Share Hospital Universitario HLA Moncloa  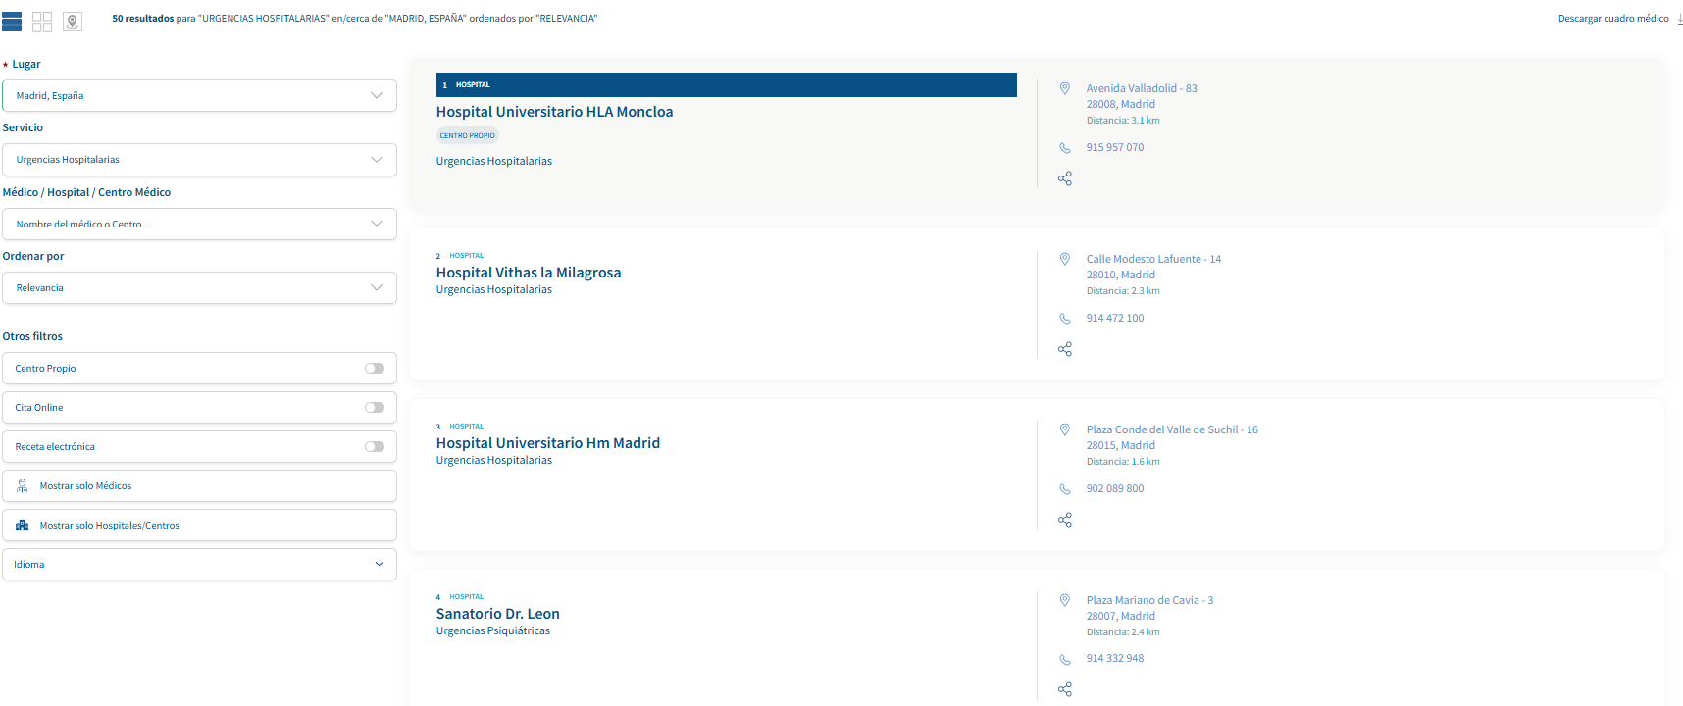[1065, 178]
